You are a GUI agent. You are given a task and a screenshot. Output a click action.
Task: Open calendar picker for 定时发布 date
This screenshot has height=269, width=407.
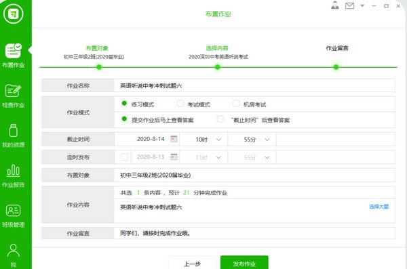[174, 157]
